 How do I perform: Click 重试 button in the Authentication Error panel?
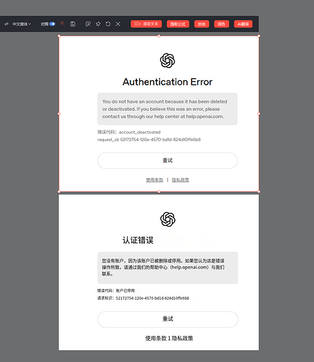click(x=168, y=161)
